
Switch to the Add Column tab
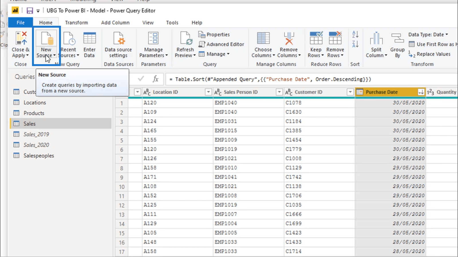(115, 23)
